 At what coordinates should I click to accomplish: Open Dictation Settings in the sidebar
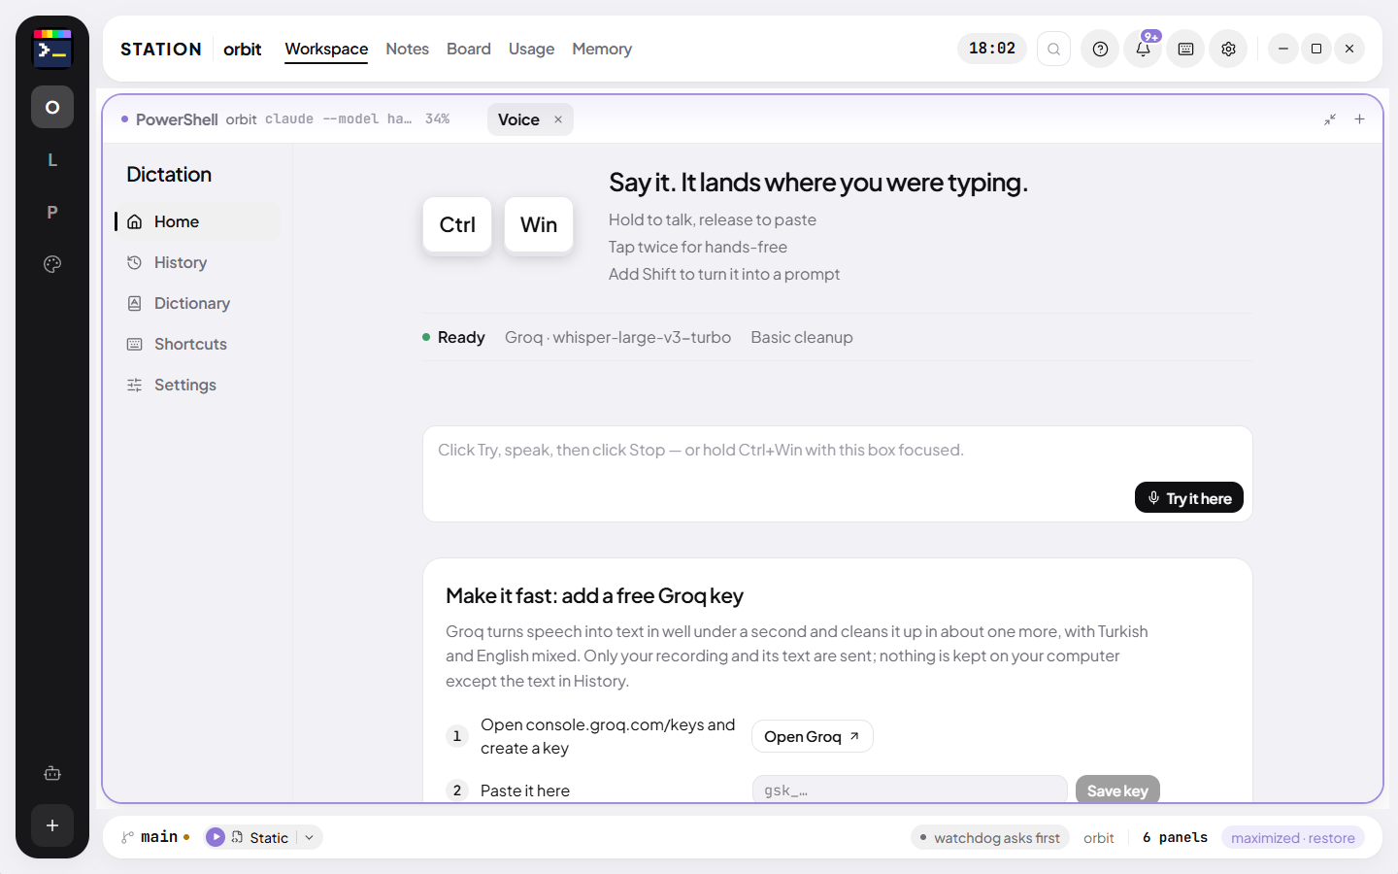pyautogui.click(x=198, y=385)
